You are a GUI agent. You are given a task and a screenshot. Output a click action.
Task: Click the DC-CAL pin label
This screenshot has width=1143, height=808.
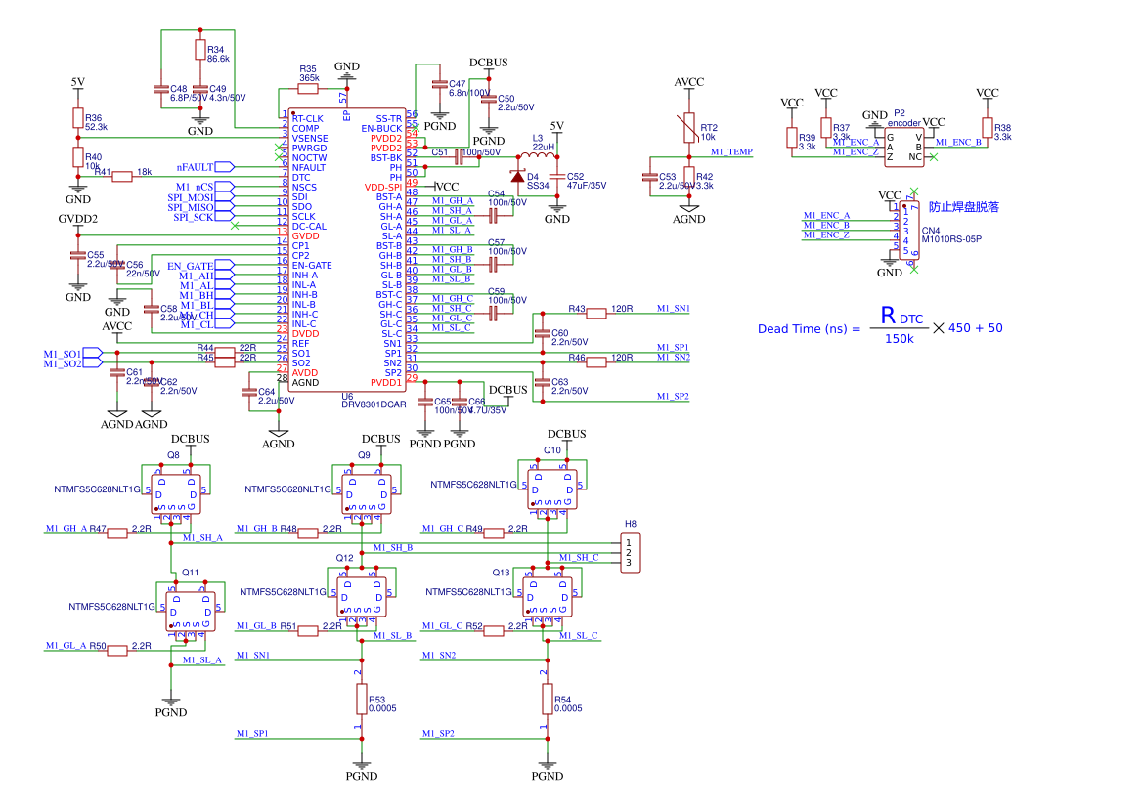pos(309,226)
